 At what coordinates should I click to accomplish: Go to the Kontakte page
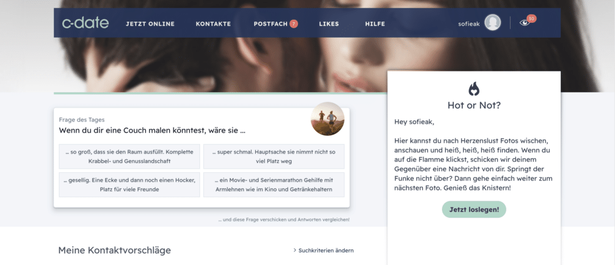pyautogui.click(x=213, y=24)
